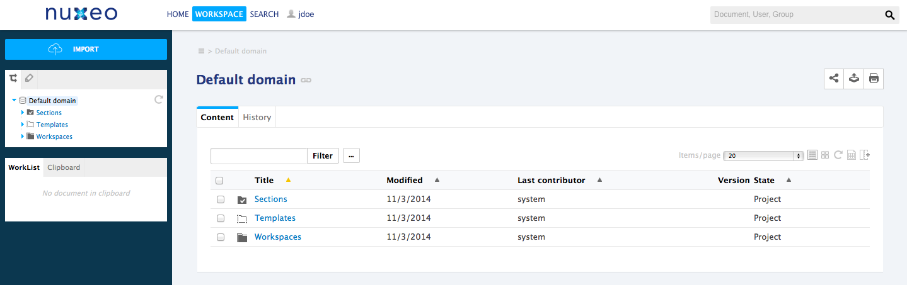Switch to the Clipboard tab
Screen dimensions: 907x285
pos(64,167)
